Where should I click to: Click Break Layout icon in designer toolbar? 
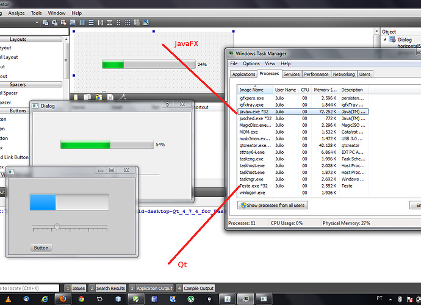coord(137,23)
